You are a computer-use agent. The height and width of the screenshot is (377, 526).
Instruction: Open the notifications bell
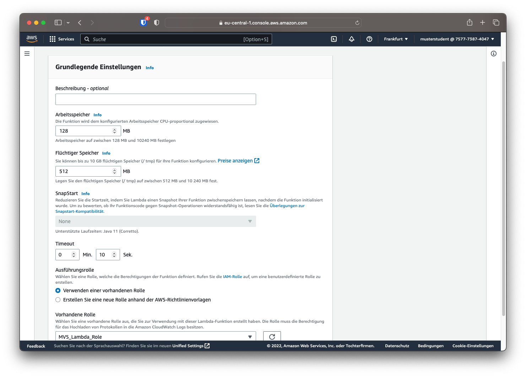click(351, 39)
